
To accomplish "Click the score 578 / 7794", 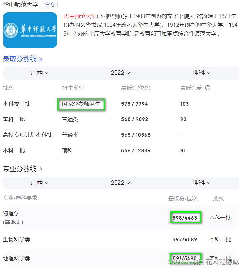I will click(x=135, y=104).
